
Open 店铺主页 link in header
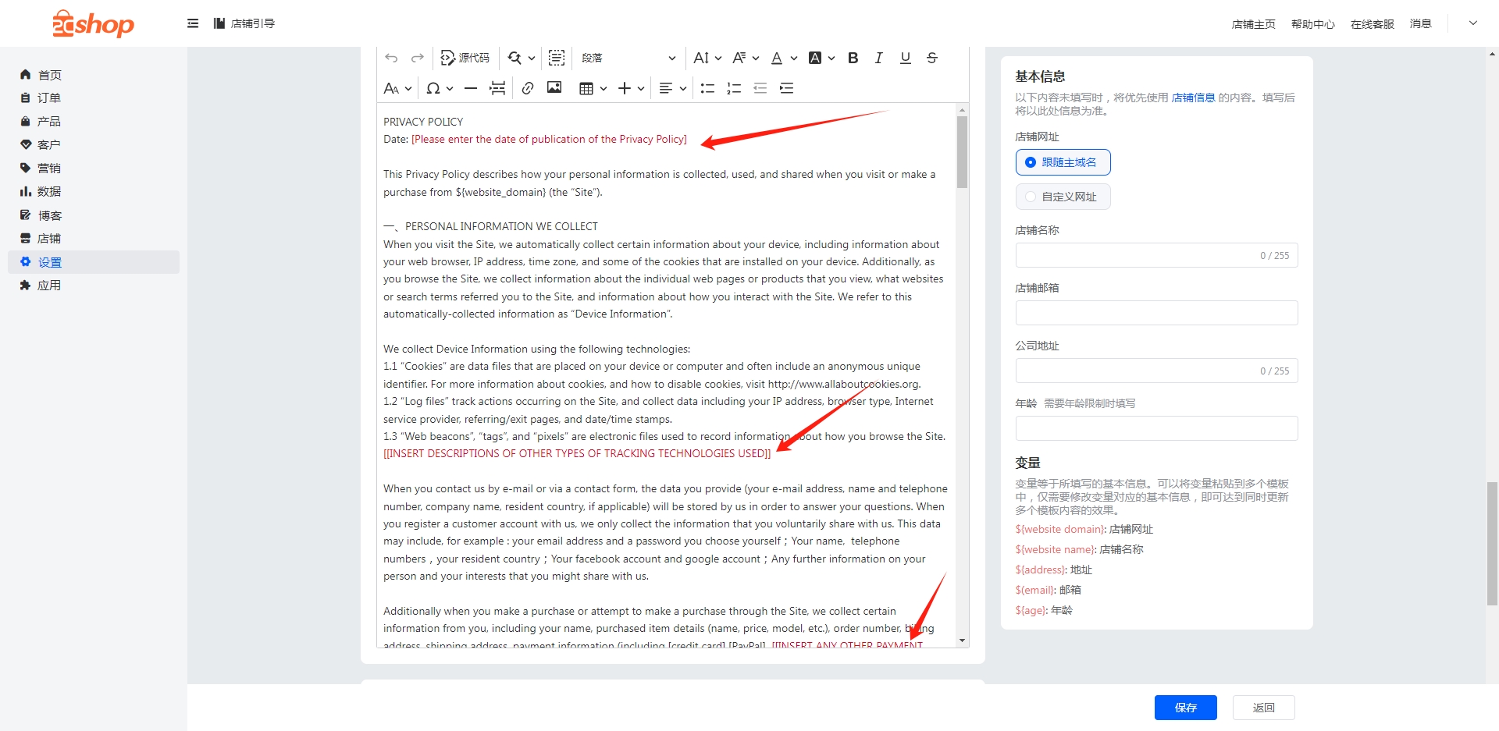click(x=1253, y=24)
